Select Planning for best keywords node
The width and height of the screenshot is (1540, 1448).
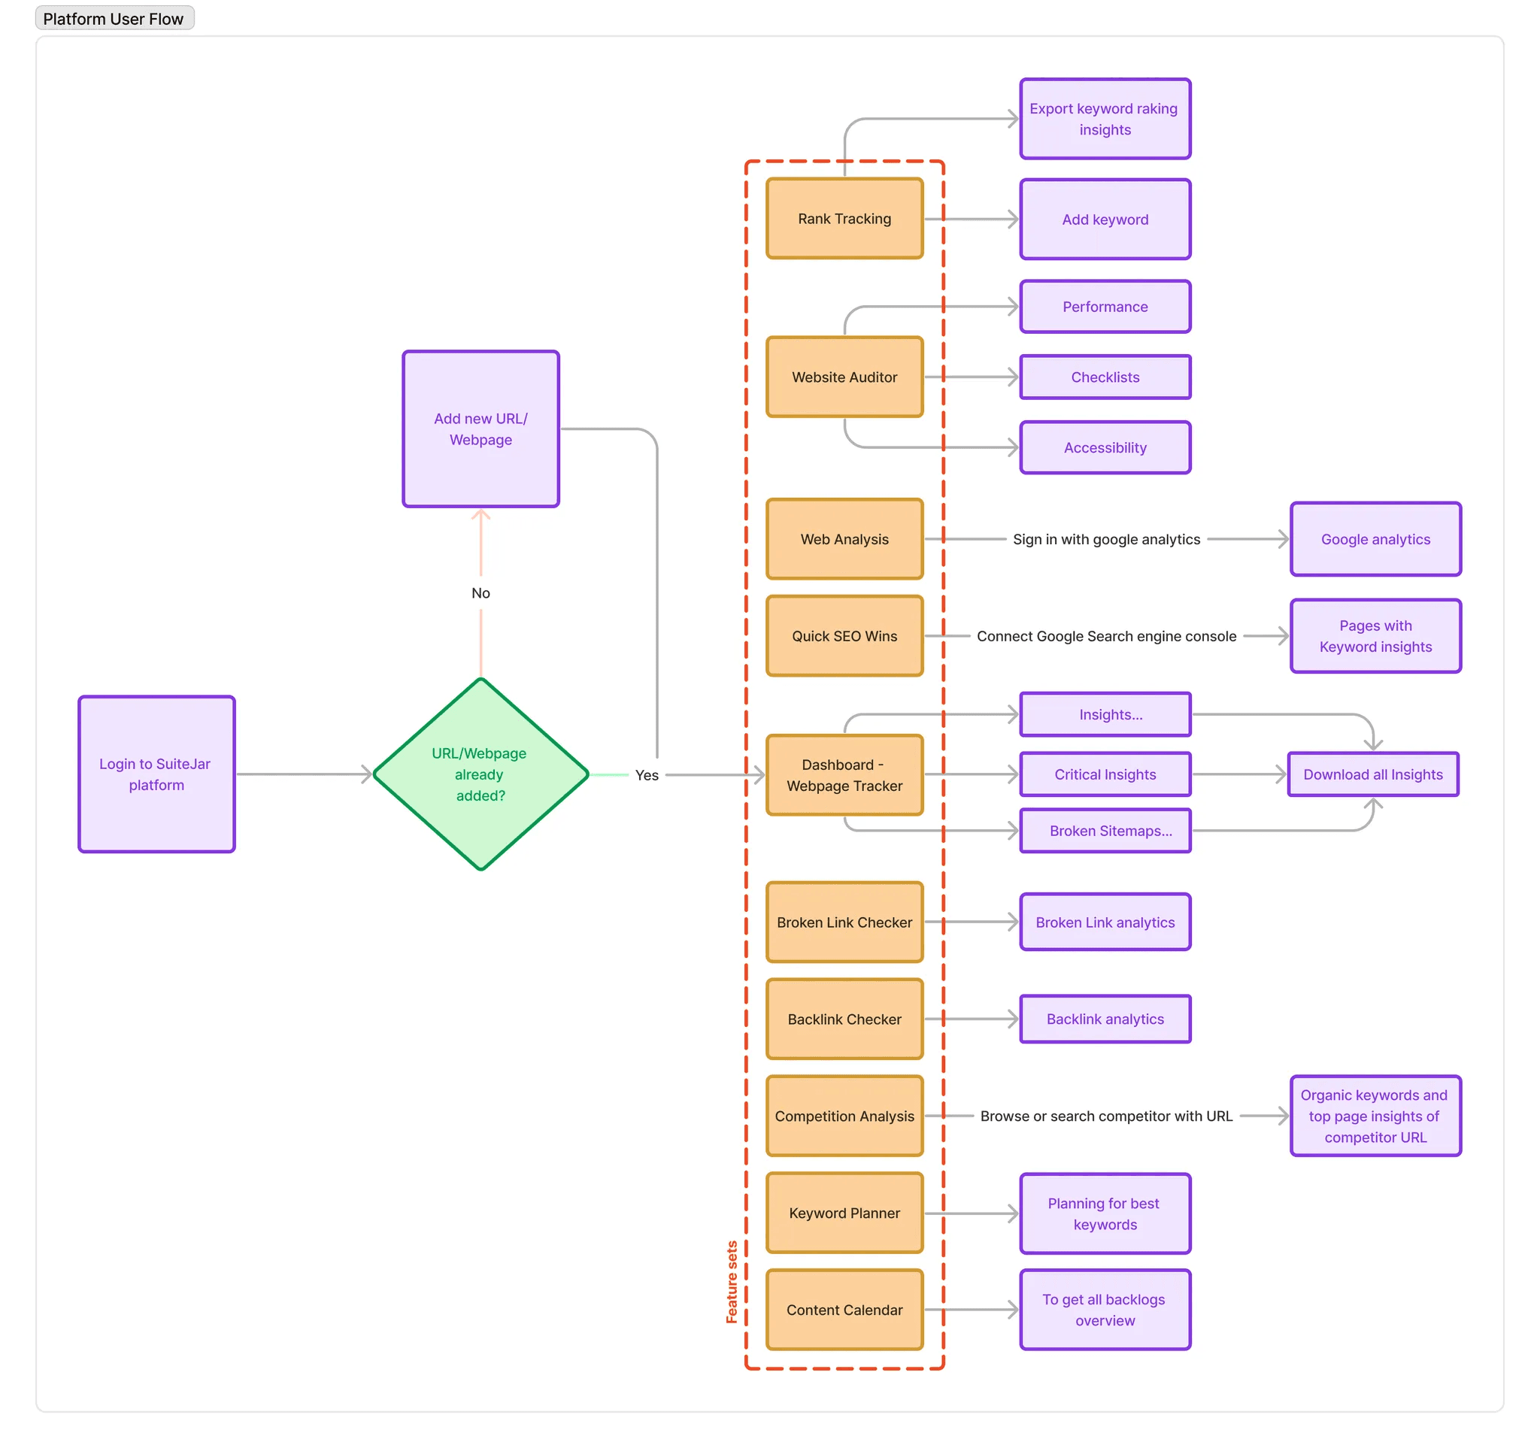1105,1213
